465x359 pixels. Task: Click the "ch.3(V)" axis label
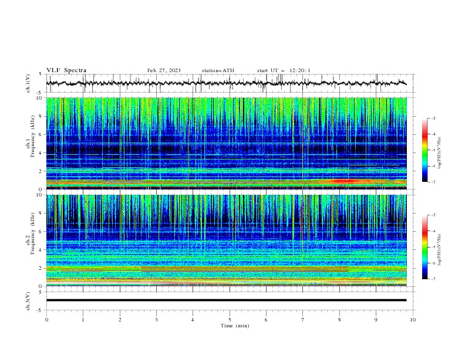pos(28,301)
